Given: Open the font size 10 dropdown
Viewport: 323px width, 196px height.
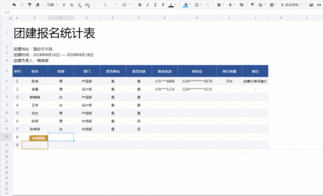Looking at the screenshot, I should pos(127,5).
